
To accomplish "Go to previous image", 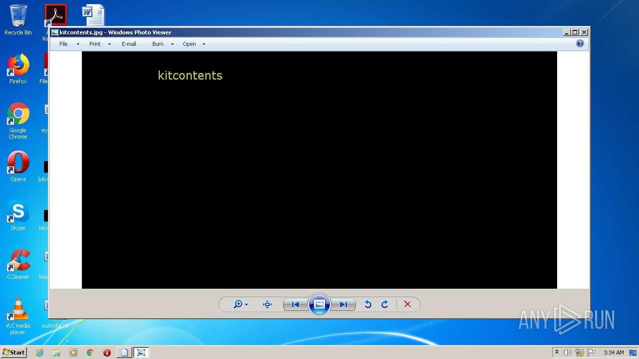I will pyautogui.click(x=296, y=304).
